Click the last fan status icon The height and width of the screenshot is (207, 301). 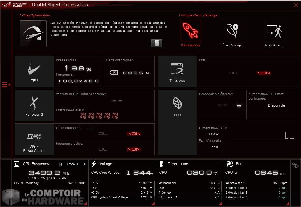115,116
